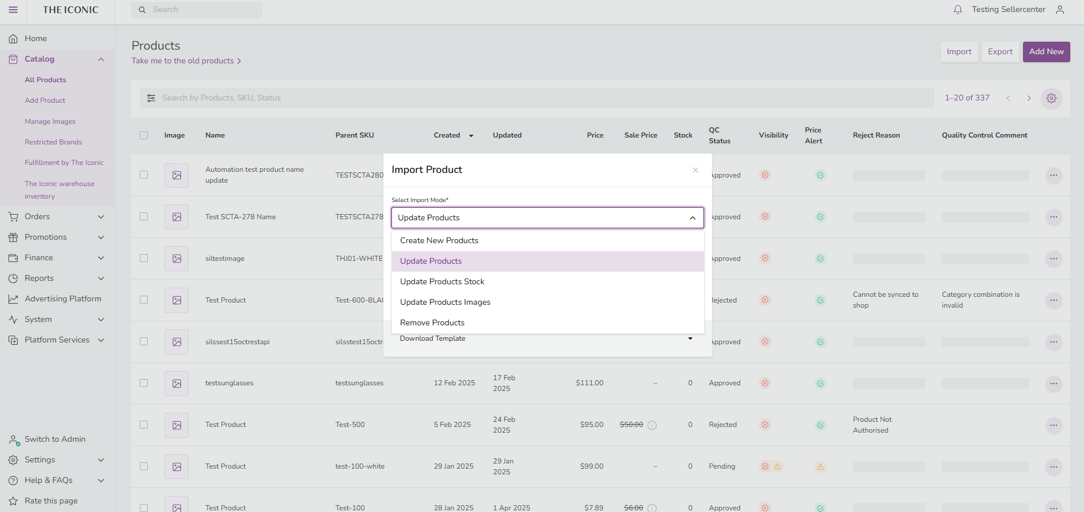
Task: Click price alert icon for Test SCTA-278 row
Action: pyautogui.click(x=820, y=217)
